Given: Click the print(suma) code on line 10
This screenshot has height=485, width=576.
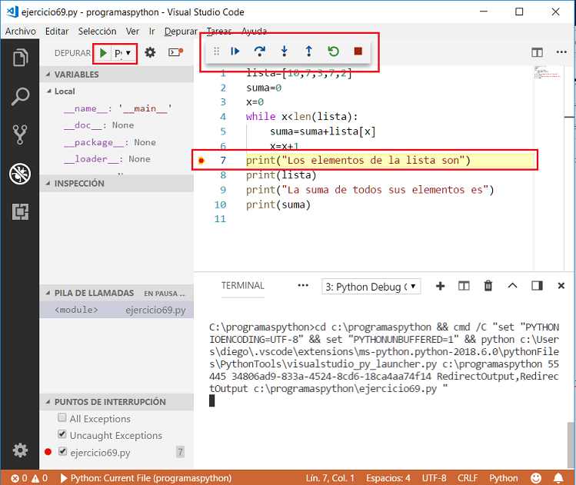Looking at the screenshot, I should [278, 204].
